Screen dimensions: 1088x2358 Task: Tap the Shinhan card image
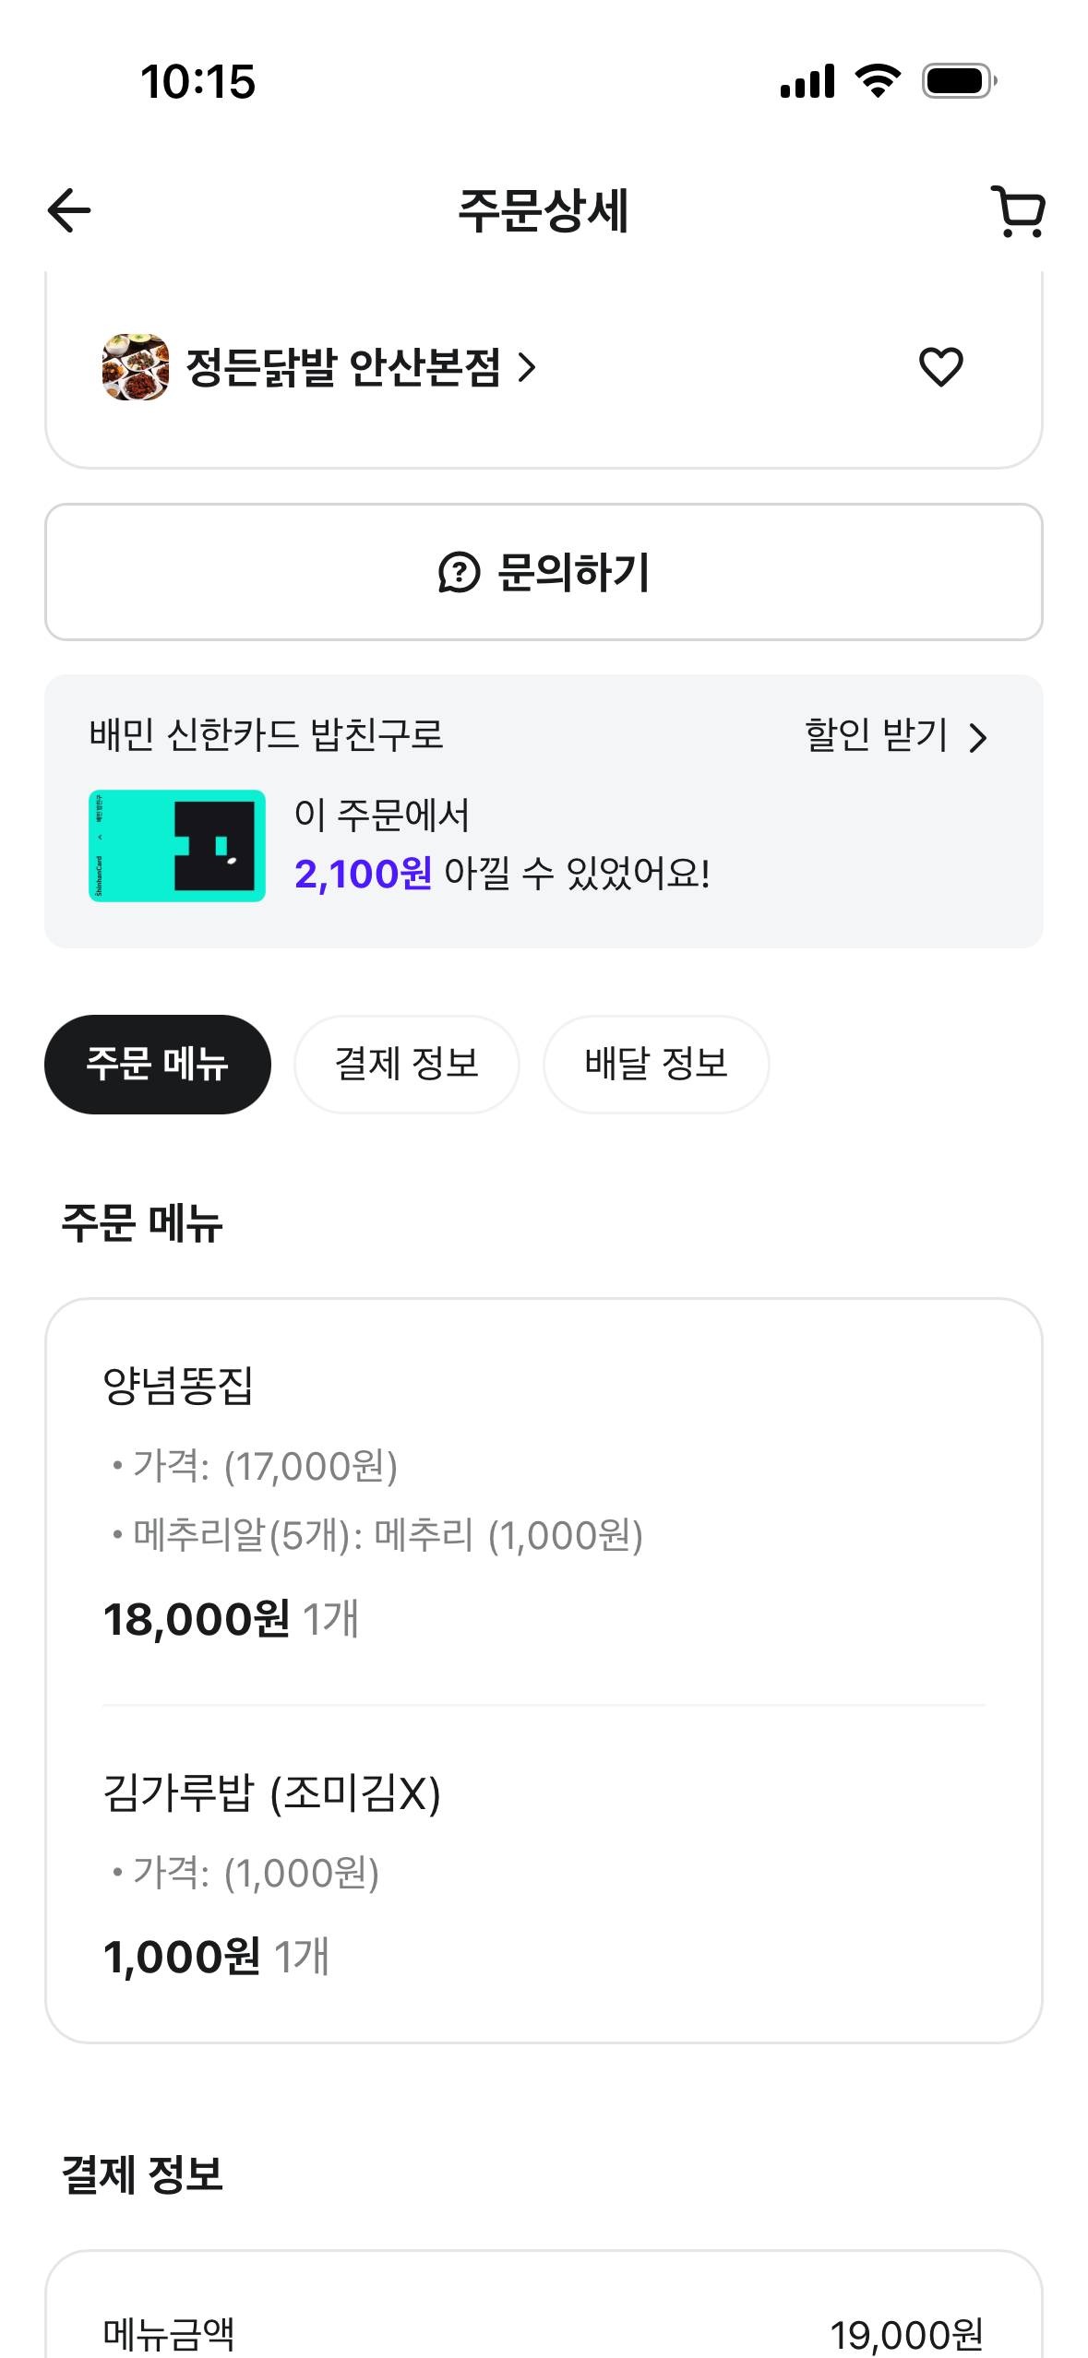click(177, 845)
